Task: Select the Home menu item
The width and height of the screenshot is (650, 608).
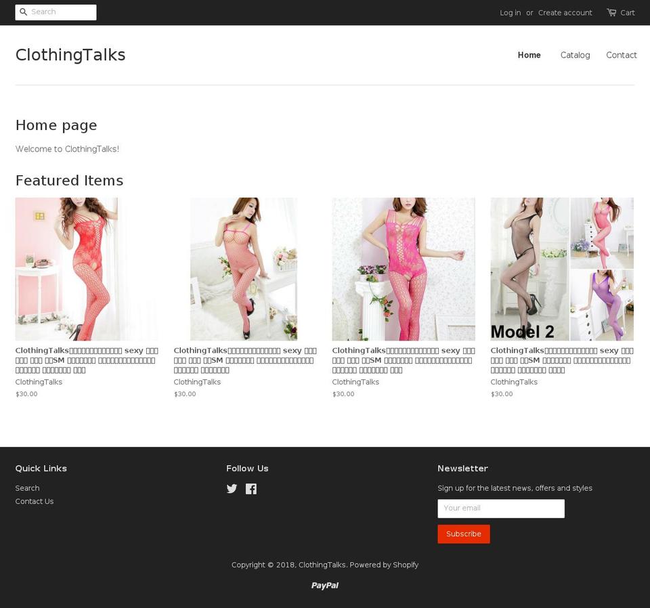Action: [529, 55]
